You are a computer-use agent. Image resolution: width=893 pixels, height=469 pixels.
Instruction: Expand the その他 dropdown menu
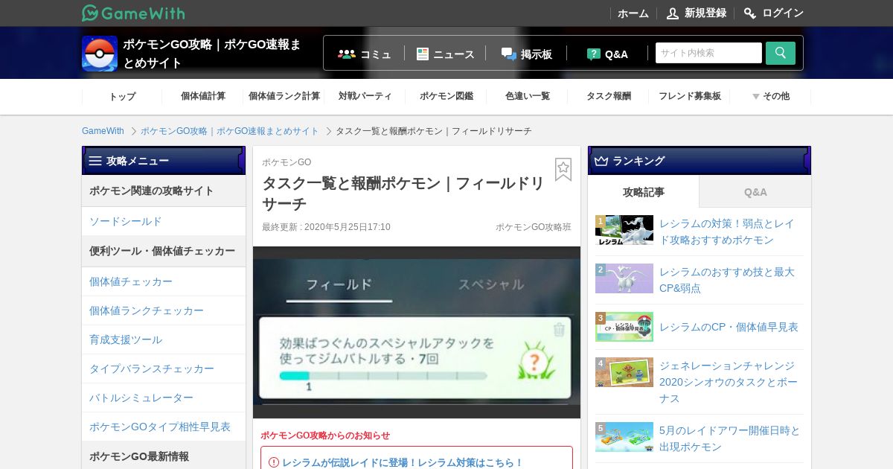[771, 96]
